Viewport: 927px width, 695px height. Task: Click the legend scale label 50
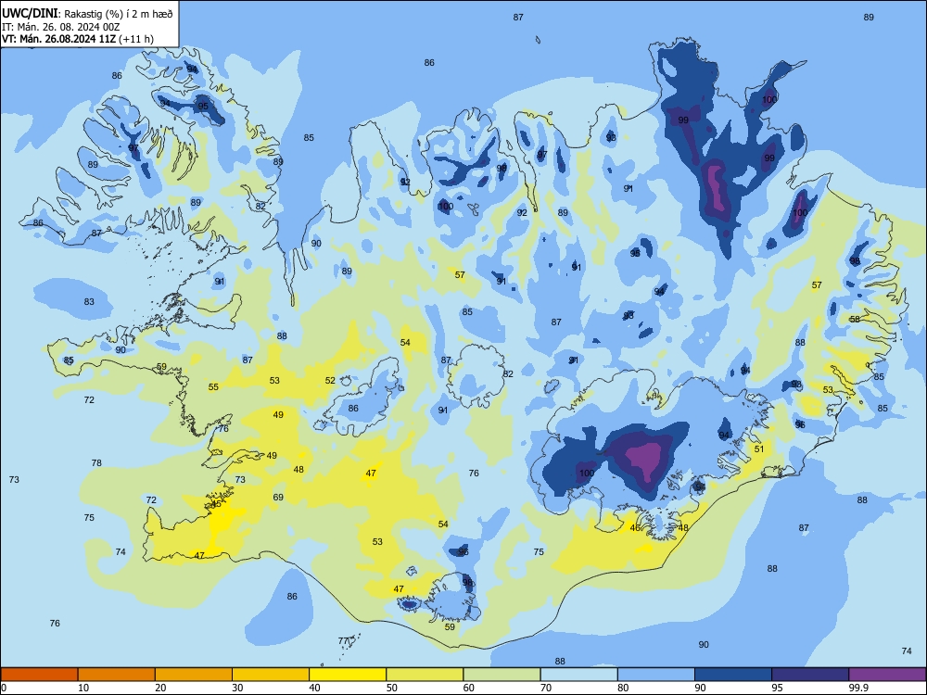[392, 688]
